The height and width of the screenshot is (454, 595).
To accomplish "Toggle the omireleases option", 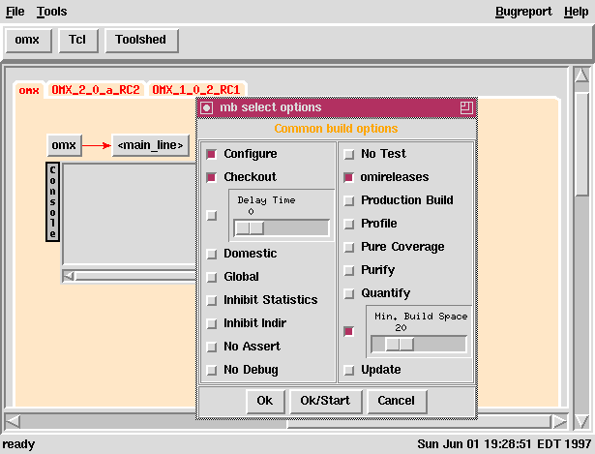I will point(348,177).
